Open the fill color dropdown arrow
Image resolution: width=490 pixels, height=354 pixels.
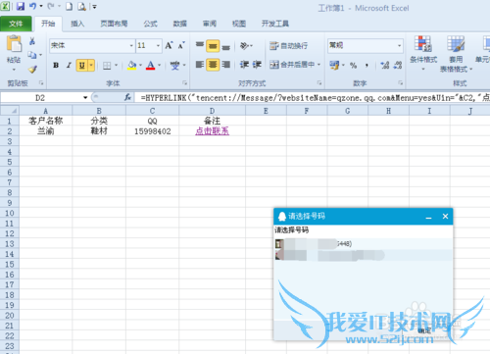click(141, 66)
